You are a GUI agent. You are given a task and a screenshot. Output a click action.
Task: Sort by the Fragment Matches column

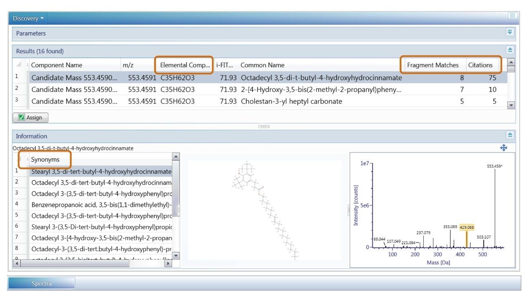[x=433, y=65]
